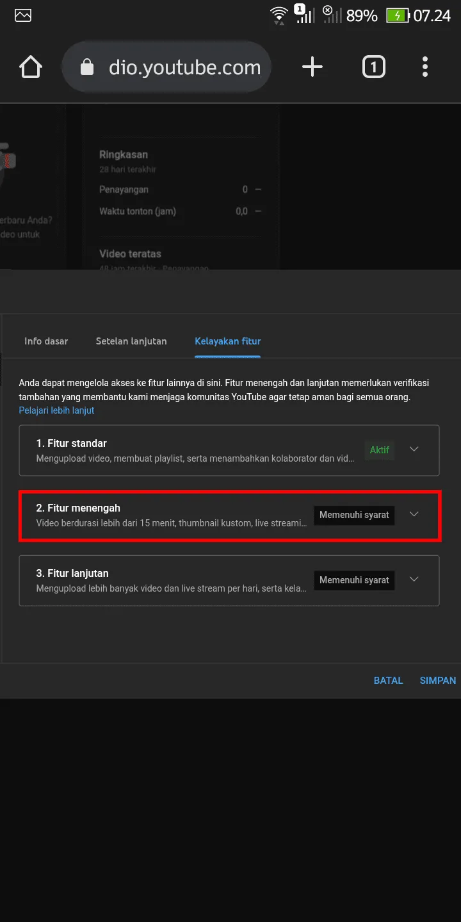Tap the image notification icon in status bar
The width and height of the screenshot is (461, 922).
pos(23,15)
